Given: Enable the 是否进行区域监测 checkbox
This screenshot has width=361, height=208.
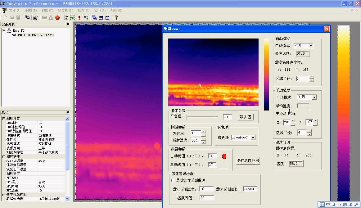Looking at the screenshot, I should 173,180.
